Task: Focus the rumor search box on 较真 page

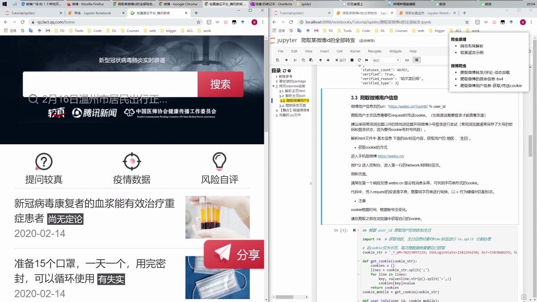Action: coord(110,84)
